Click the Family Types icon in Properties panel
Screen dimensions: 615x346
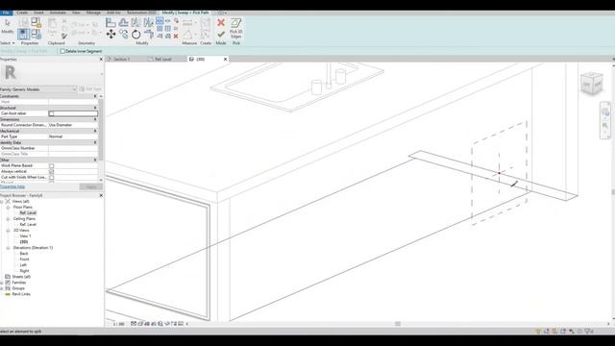pos(37,35)
